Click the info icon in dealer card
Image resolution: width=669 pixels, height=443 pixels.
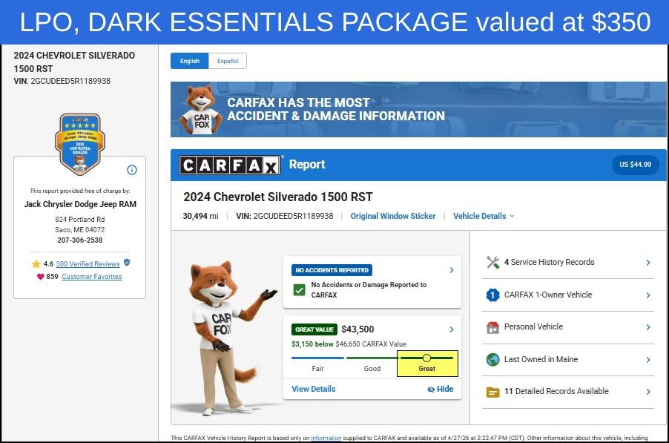[132, 170]
